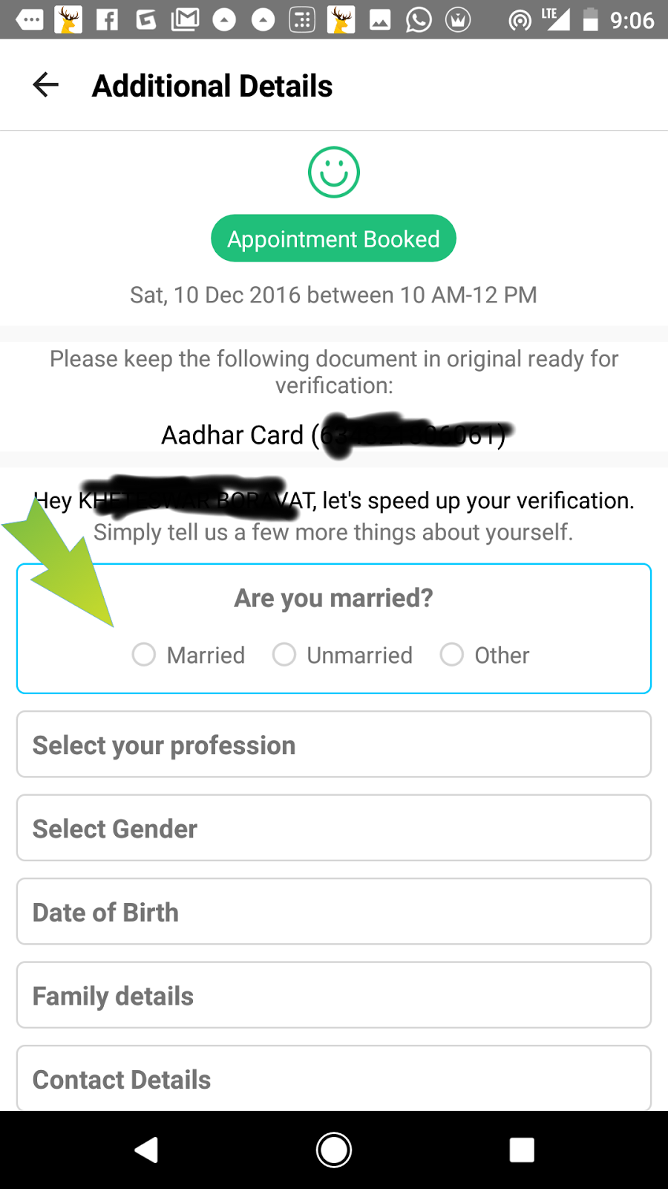Expand the Select Gender section

pos(334,828)
